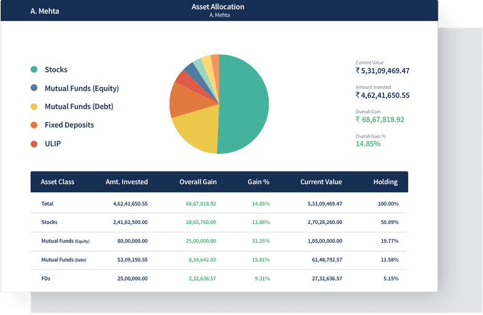Select the Mutual Funds (Equity) table row label
This screenshot has width=483, height=315.
(x=65, y=241)
